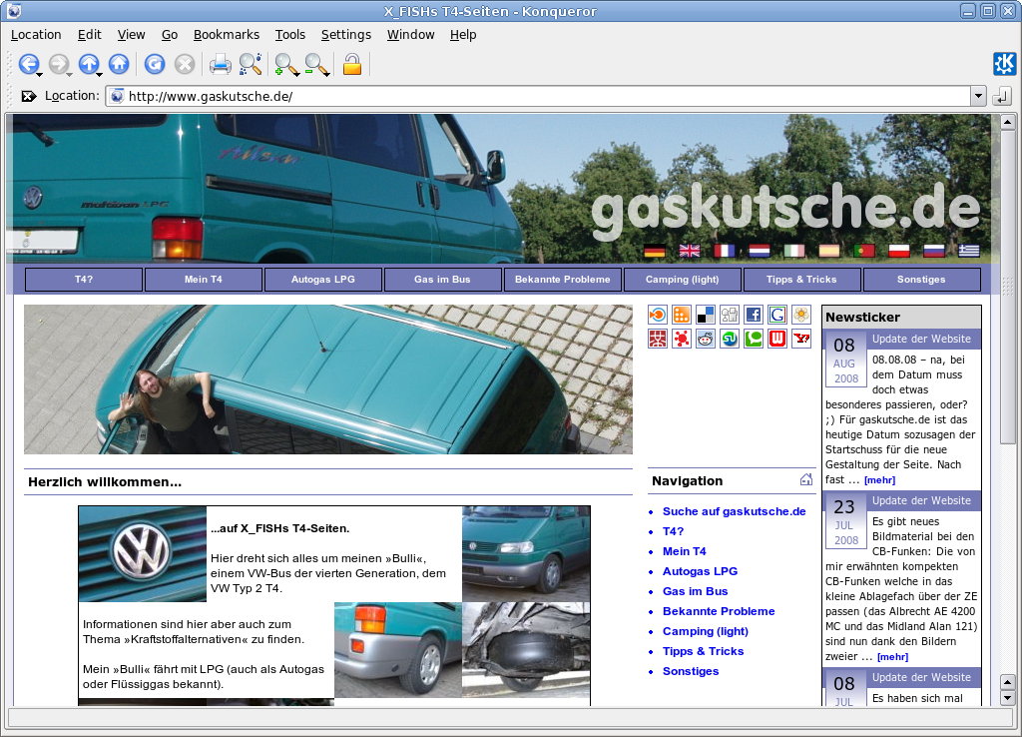1022x737 pixels.
Task: Click '[mehr]' link in the 08 AUG news item
Action: (879, 480)
